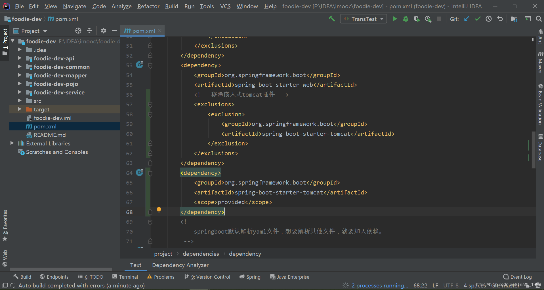The image size is (544, 290).
Task: Open the Endpoints tool window
Action: click(x=54, y=277)
